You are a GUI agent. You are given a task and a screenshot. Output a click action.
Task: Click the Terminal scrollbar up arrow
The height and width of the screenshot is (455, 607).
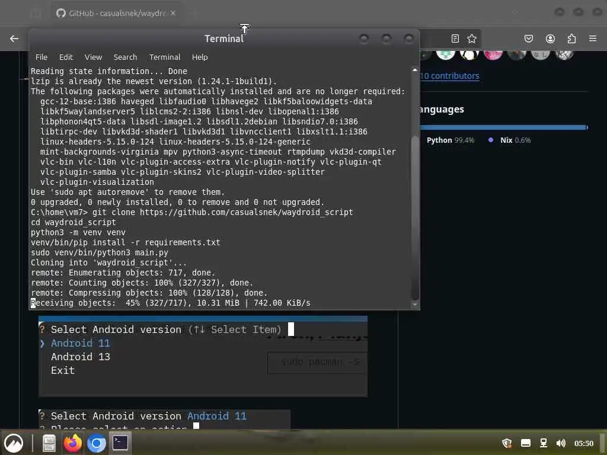tap(415, 70)
